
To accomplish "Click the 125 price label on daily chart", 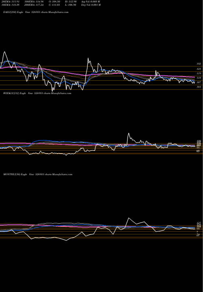I will 199,69.
